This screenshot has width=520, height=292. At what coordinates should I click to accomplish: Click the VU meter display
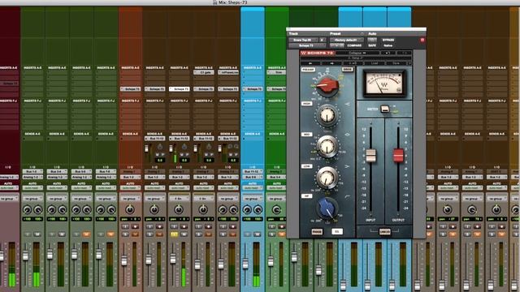[384, 83]
